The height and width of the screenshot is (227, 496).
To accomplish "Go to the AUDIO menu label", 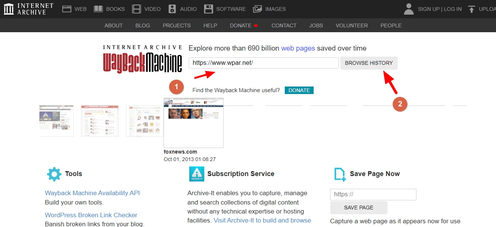I will tap(188, 9).
